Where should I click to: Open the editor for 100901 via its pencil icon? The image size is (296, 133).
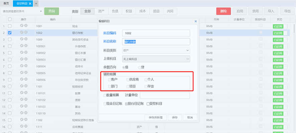[22, 46]
